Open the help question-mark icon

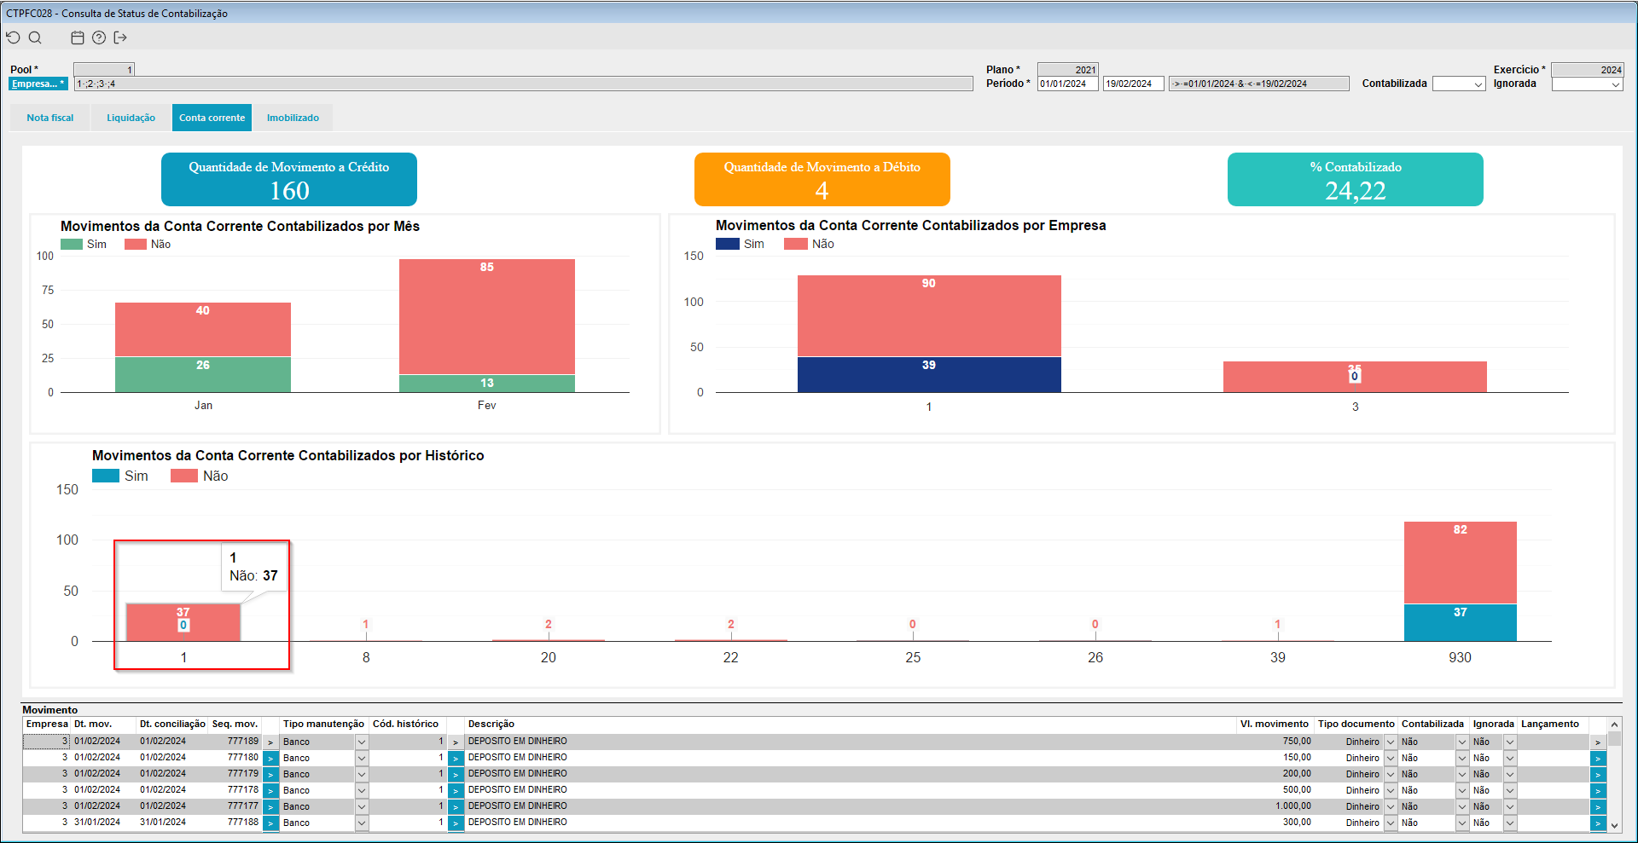point(99,38)
